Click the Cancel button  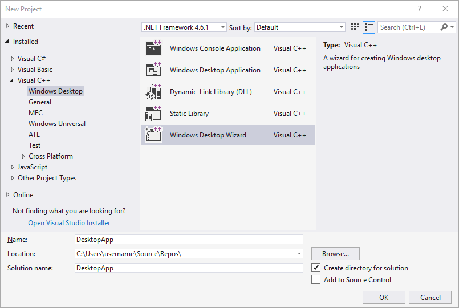click(x=430, y=298)
